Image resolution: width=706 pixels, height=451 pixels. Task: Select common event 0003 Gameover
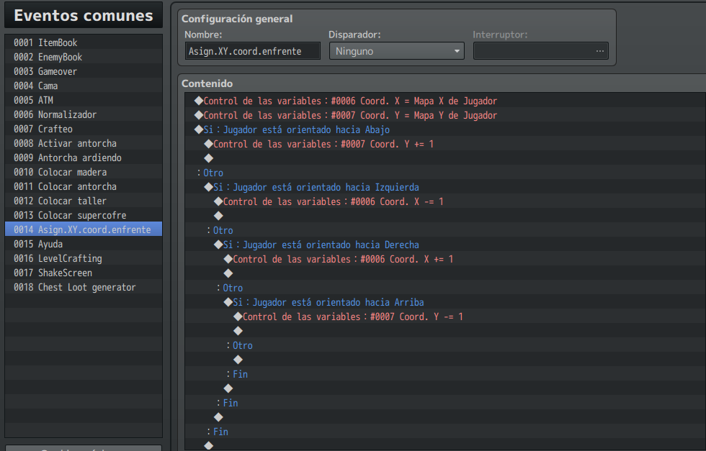tap(84, 71)
